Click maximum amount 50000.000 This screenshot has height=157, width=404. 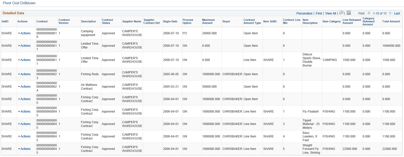(x=209, y=87)
